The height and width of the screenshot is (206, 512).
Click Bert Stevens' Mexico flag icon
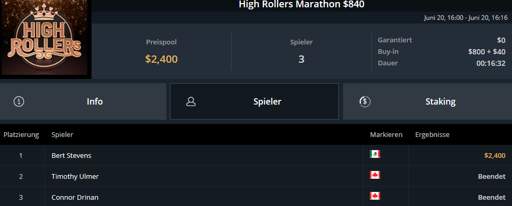(x=375, y=154)
